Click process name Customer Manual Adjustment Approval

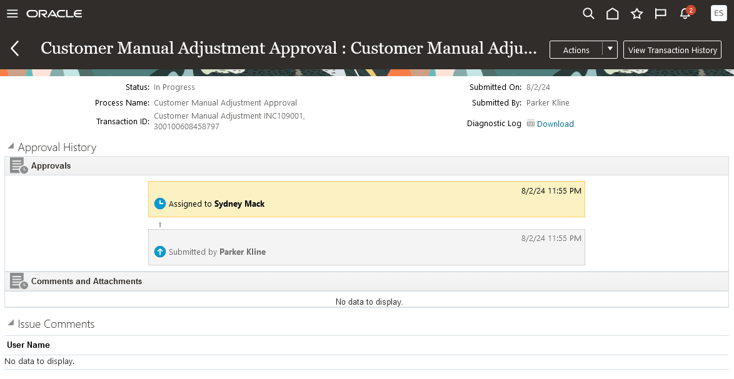[x=225, y=103]
